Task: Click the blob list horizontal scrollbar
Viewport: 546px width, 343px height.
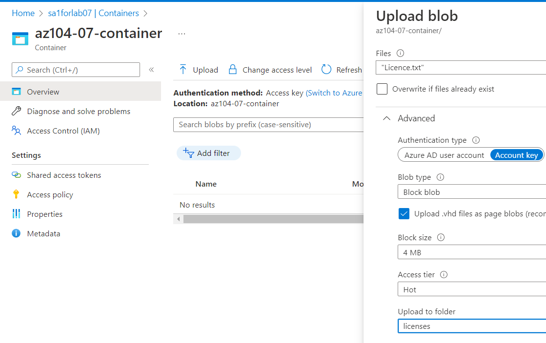Action: (x=273, y=219)
